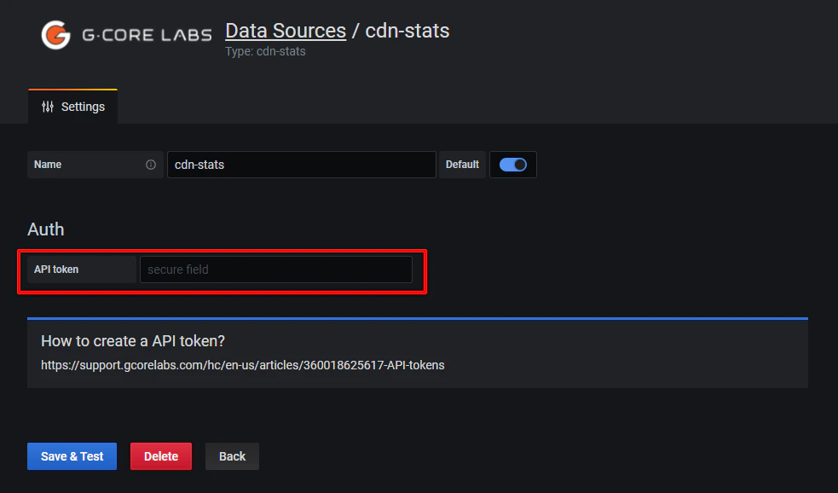Click the orange G emblem in the logo

(x=55, y=34)
